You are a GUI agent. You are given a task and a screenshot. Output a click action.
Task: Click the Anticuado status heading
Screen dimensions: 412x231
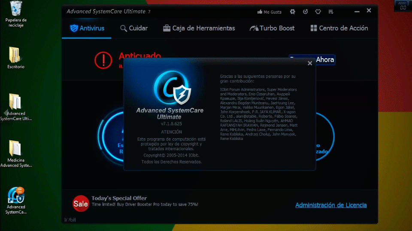click(x=139, y=55)
